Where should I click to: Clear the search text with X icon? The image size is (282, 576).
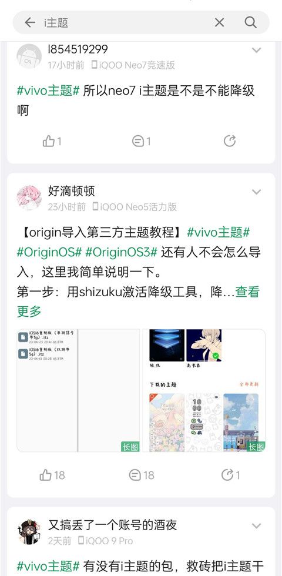(219, 22)
